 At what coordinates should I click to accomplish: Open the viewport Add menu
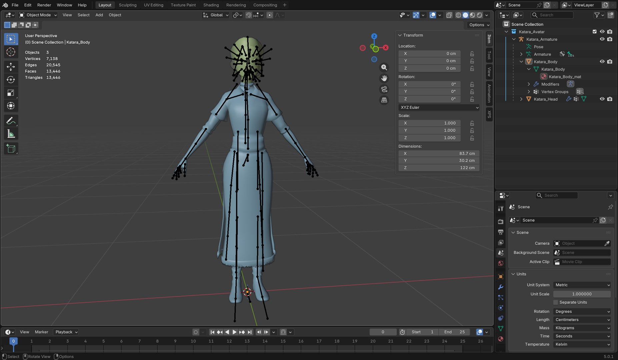coord(99,15)
